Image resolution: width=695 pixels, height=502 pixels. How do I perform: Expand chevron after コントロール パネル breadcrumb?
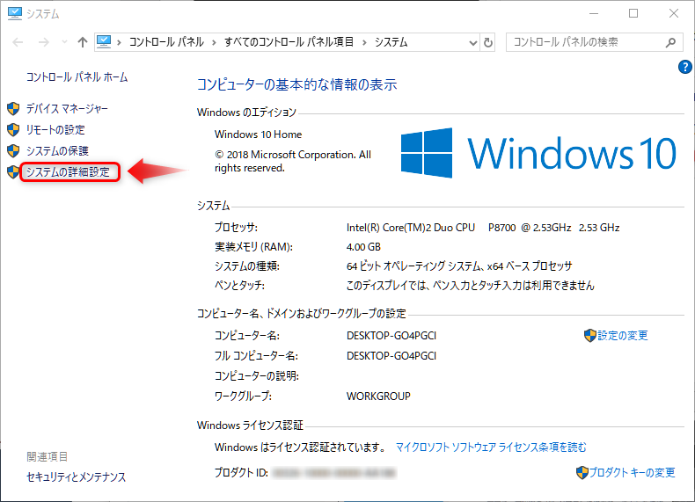click(x=214, y=42)
